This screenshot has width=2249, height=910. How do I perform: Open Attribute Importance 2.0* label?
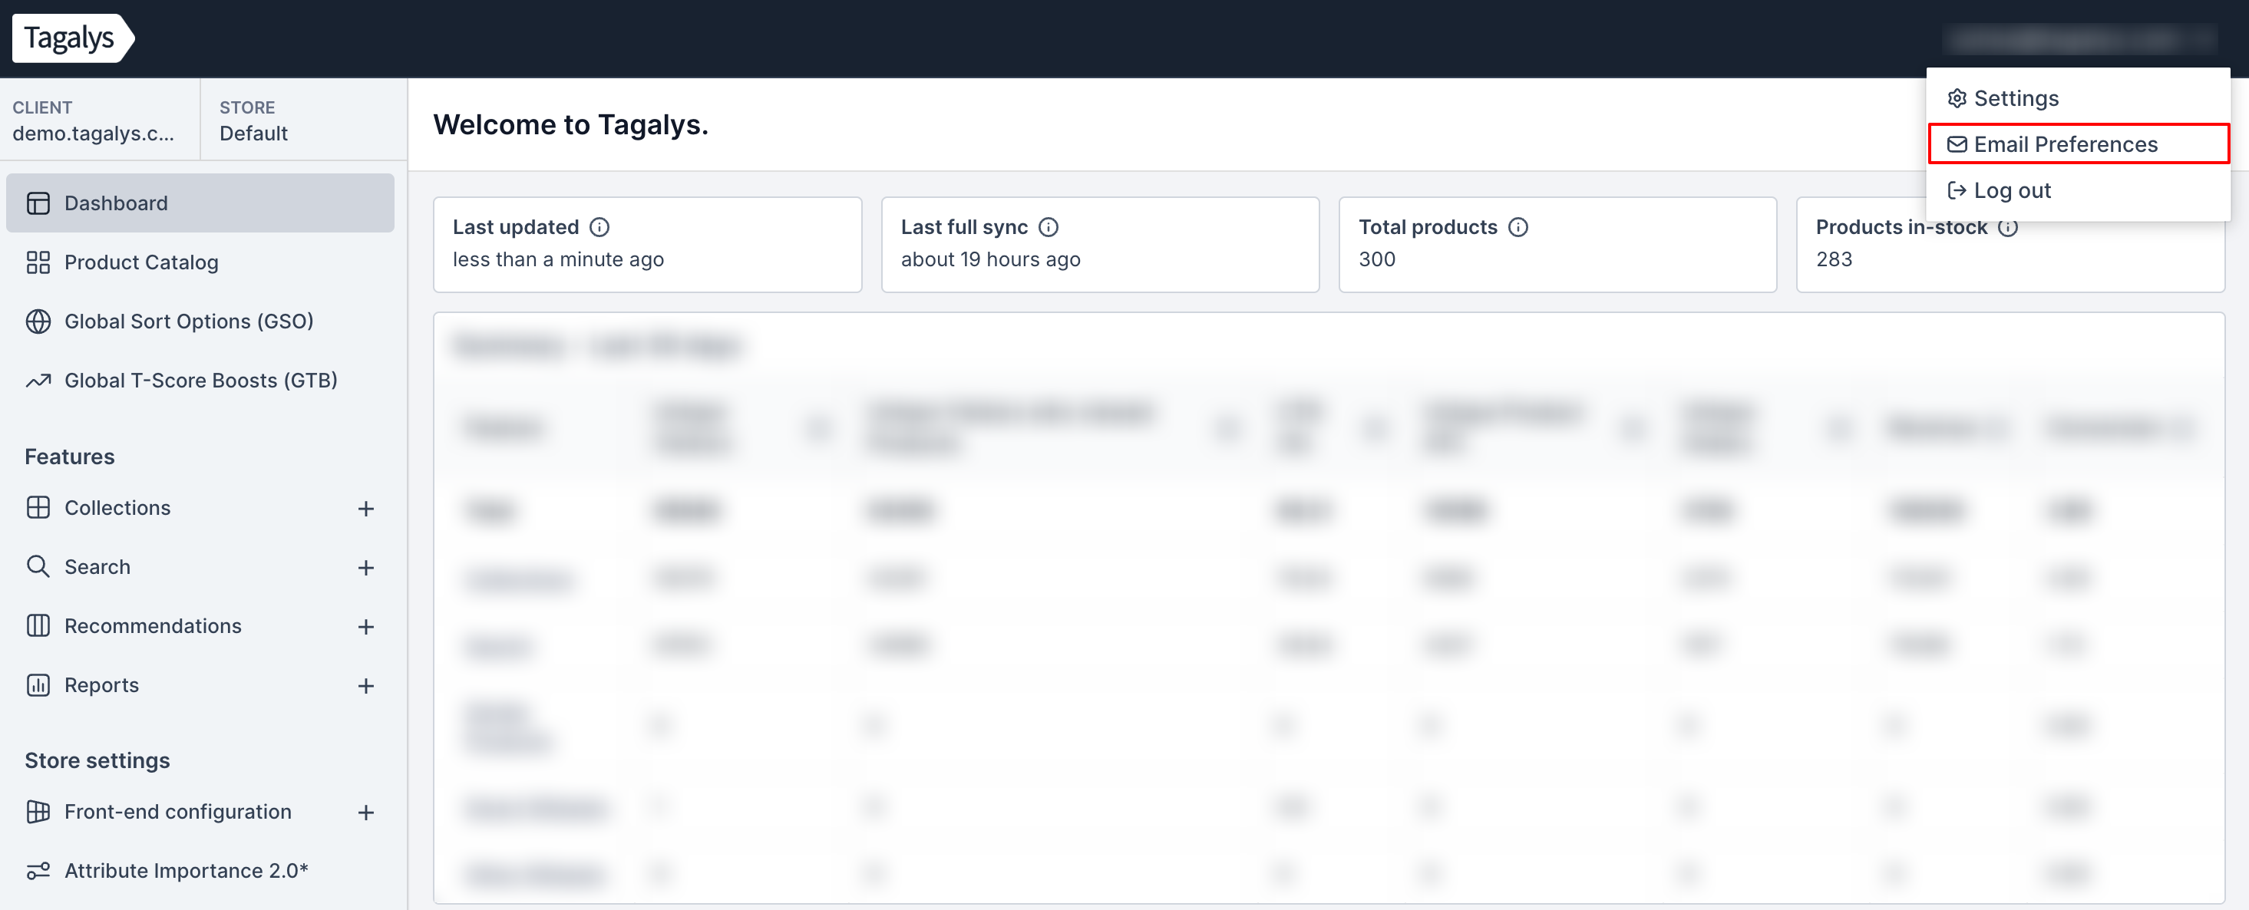(187, 871)
